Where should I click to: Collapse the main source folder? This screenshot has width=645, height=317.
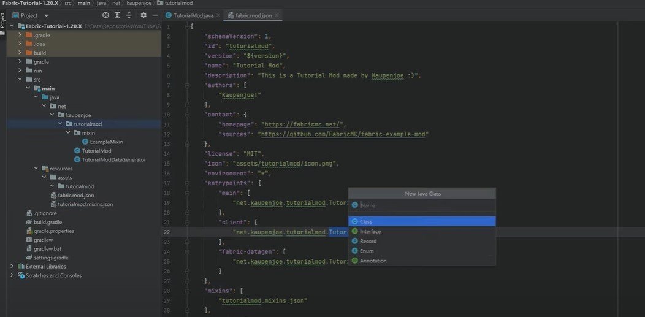(28, 88)
